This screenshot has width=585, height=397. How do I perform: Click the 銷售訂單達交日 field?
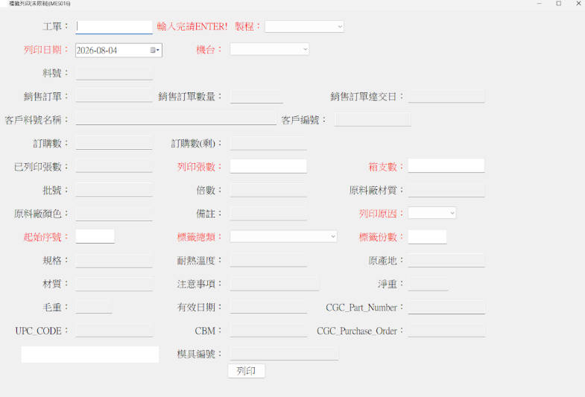point(446,96)
